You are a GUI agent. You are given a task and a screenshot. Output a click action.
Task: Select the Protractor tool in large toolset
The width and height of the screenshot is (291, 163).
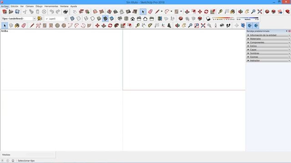point(150,25)
